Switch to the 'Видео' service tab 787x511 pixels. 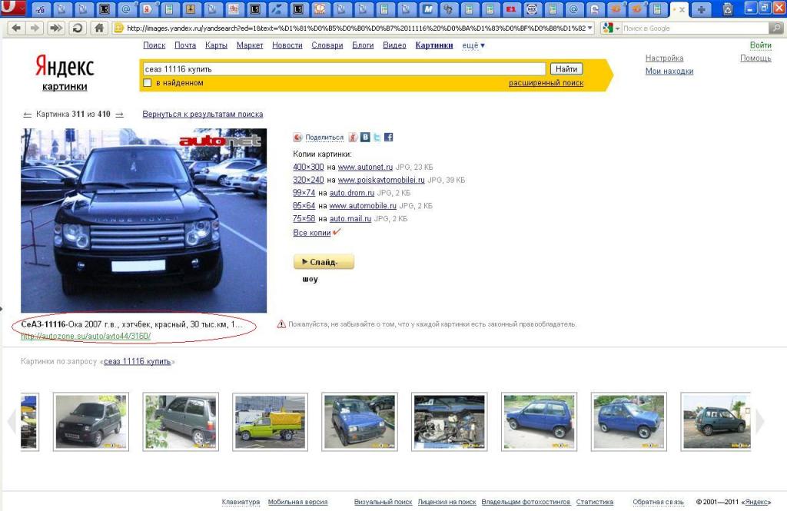point(394,45)
